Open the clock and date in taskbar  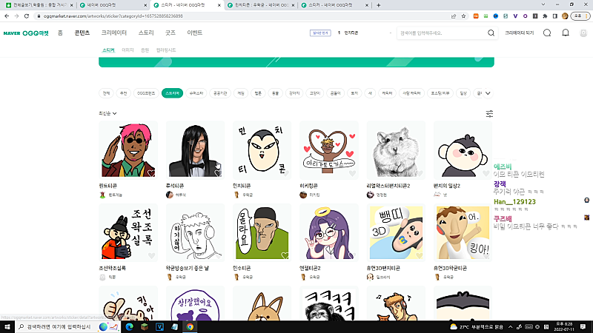[564, 326]
